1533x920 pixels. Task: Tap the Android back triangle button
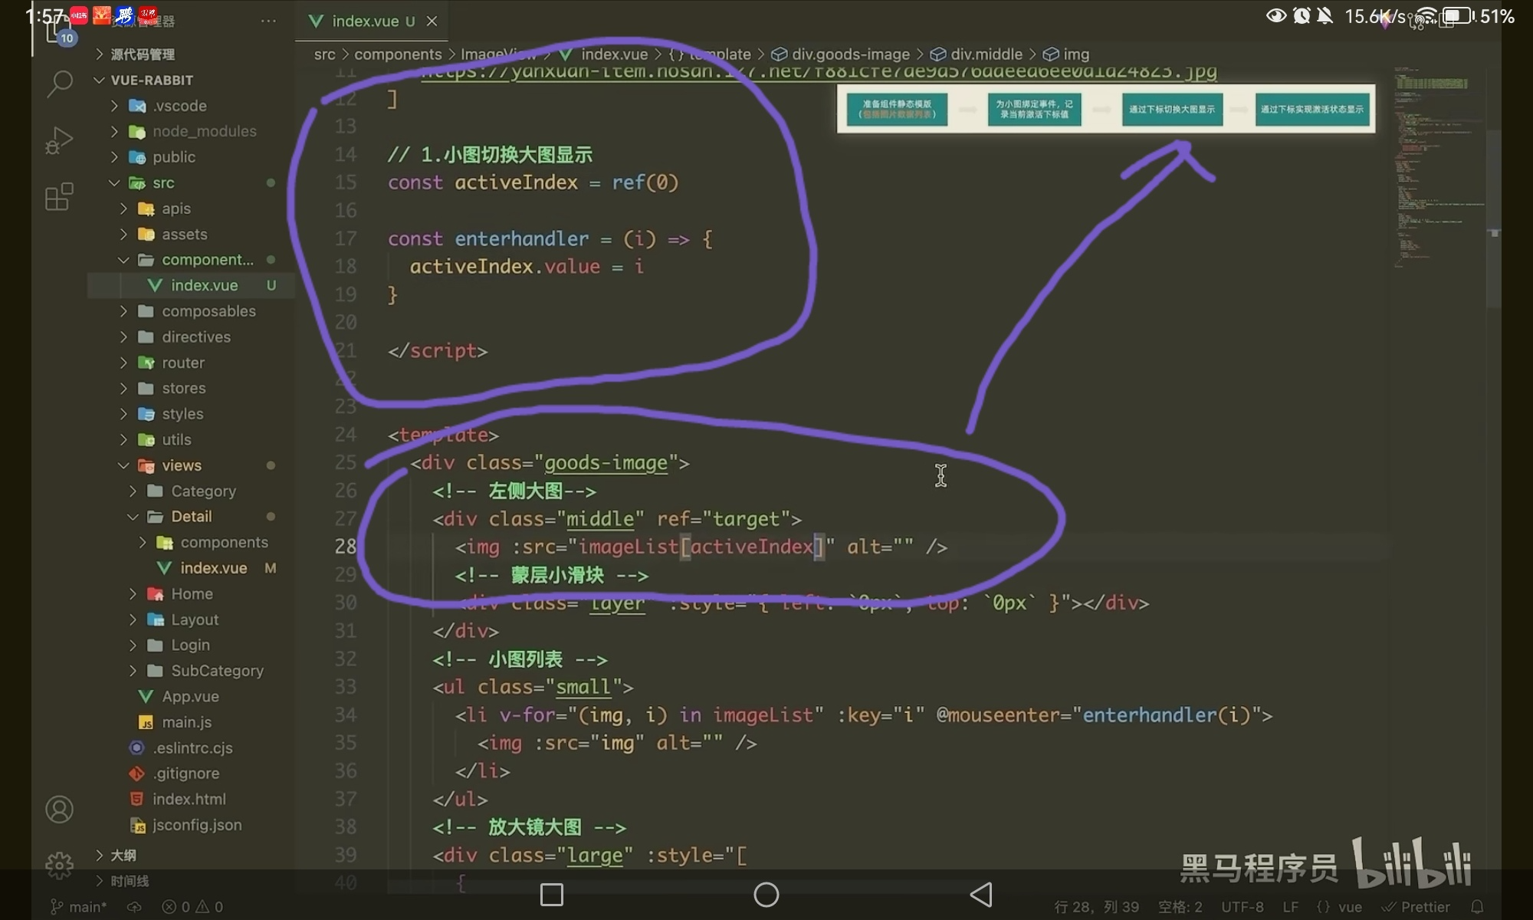tap(981, 894)
